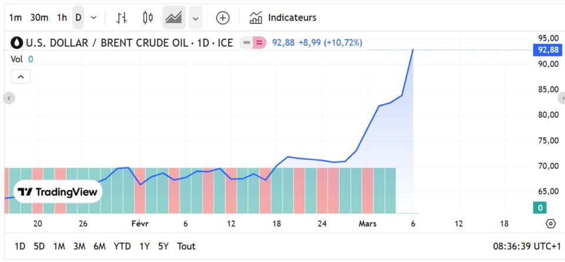
Task: Select the bars chart style icon
Action: (x=122, y=18)
